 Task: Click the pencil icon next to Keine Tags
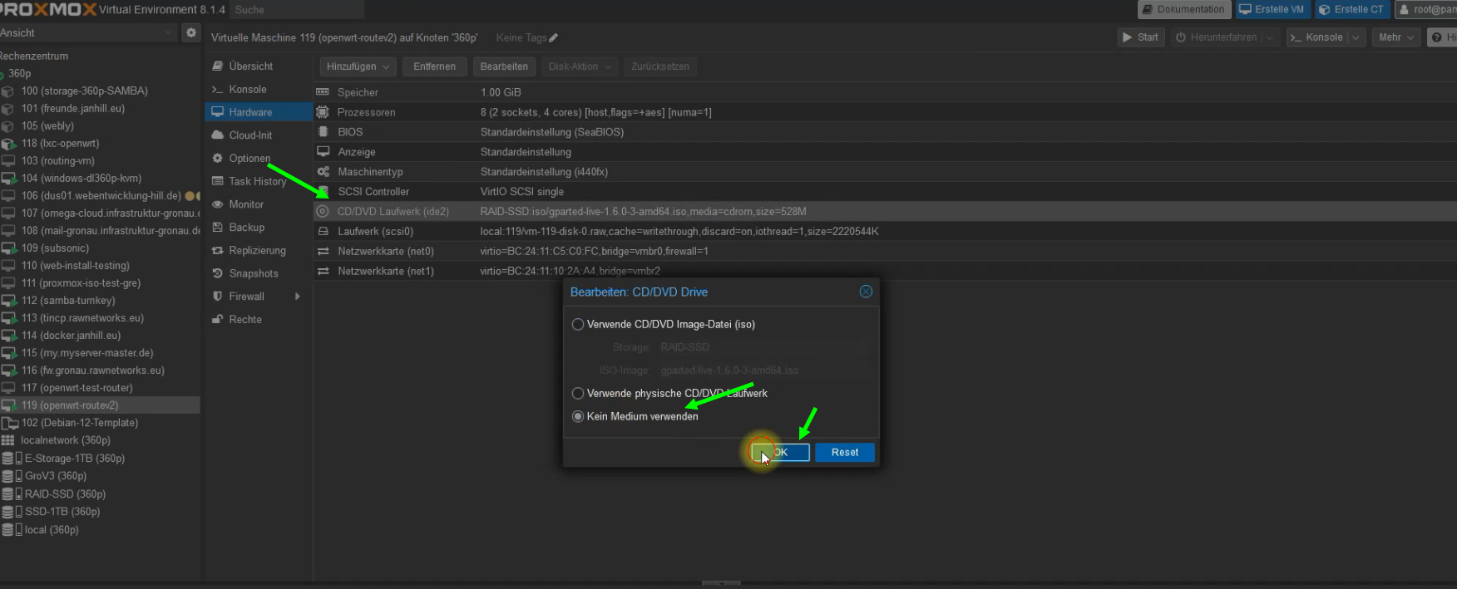tap(554, 37)
